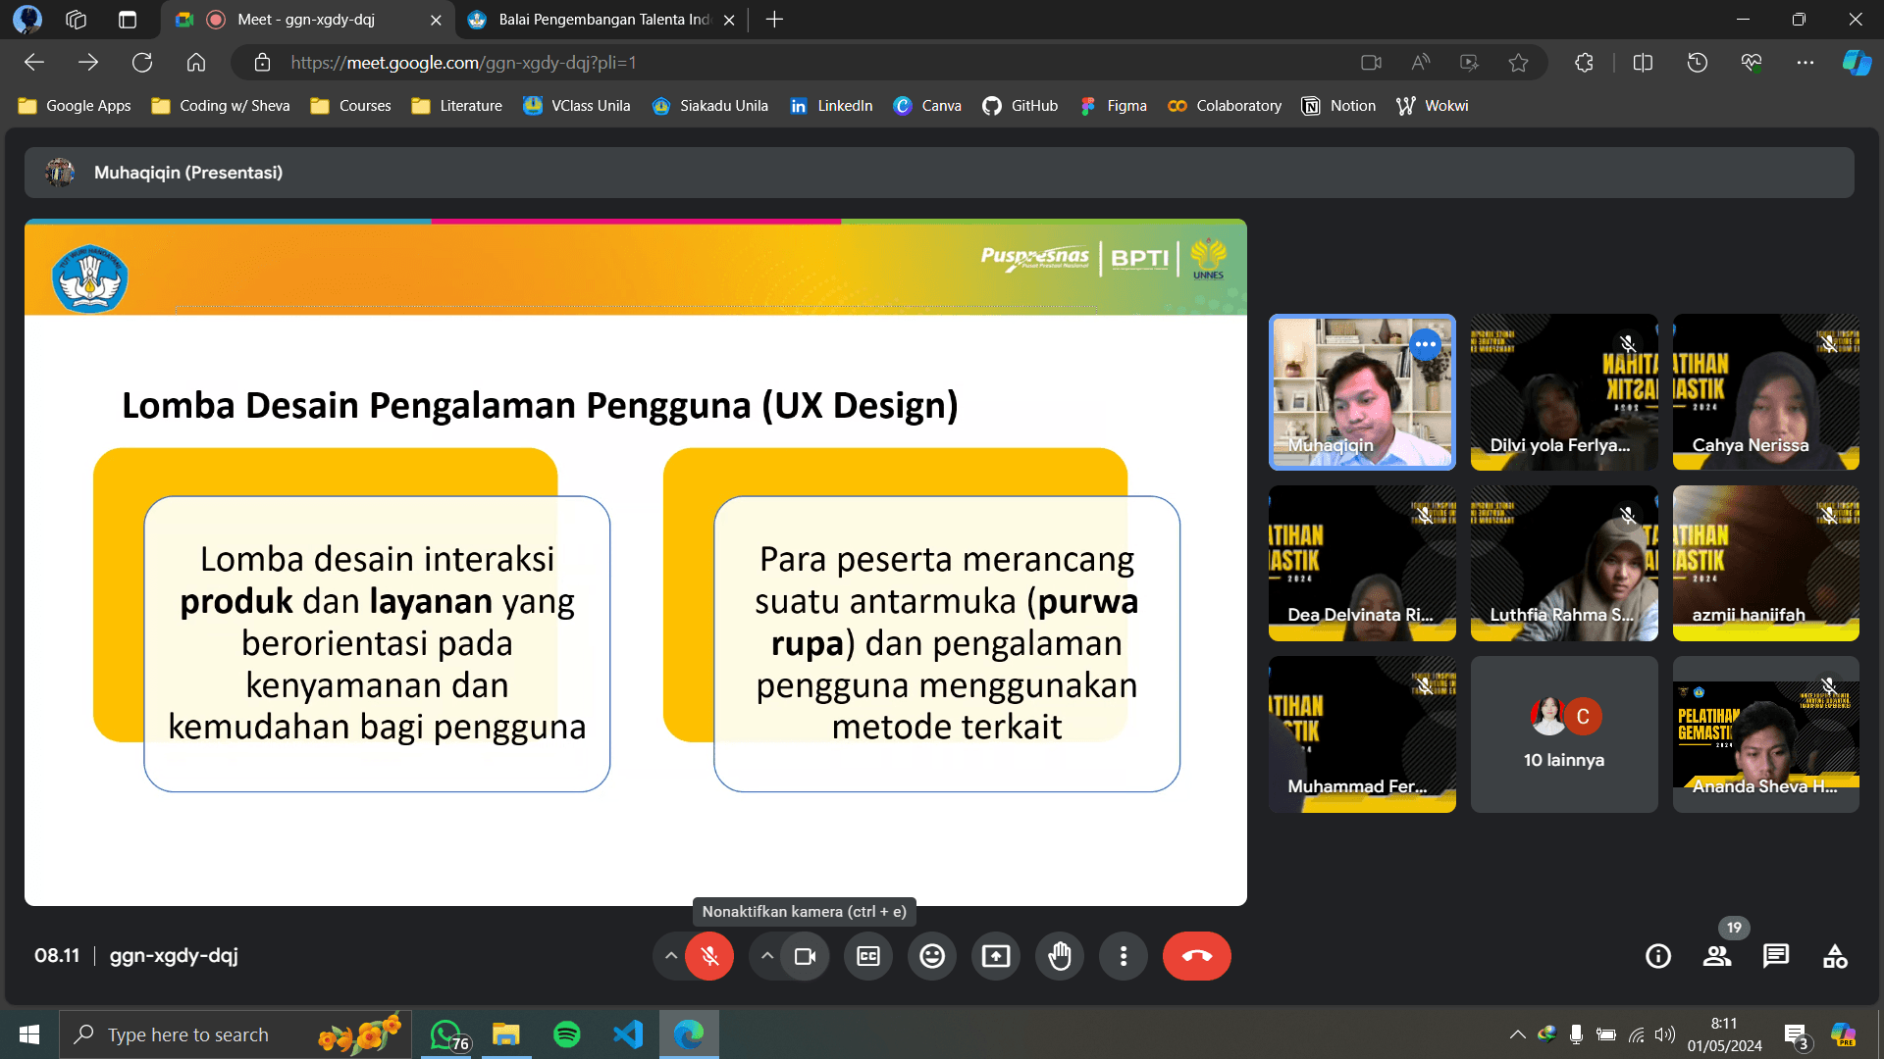Start presenting your screen
The image size is (1884, 1059).
tap(996, 956)
